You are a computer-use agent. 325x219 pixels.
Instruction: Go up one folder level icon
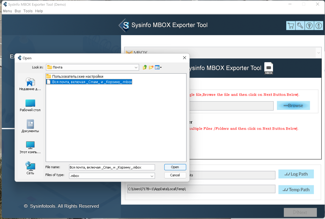[145, 67]
